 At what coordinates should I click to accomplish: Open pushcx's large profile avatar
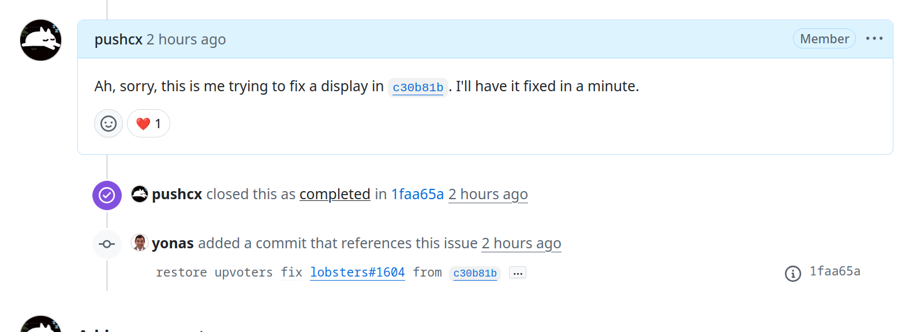coord(40,40)
